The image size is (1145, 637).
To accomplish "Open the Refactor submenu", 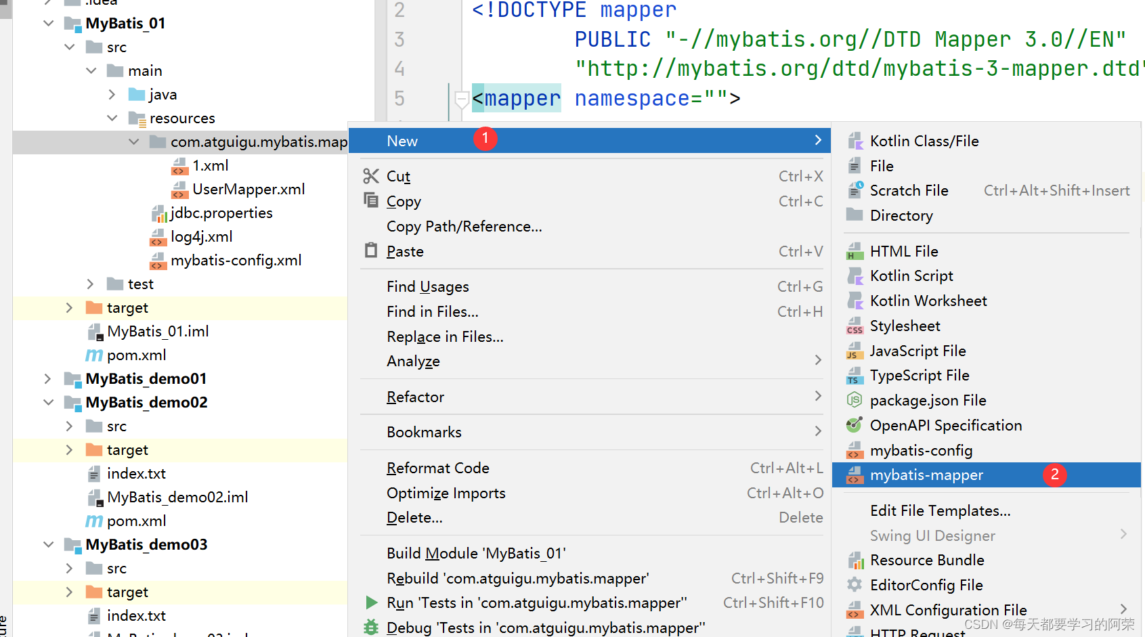I will click(589, 397).
